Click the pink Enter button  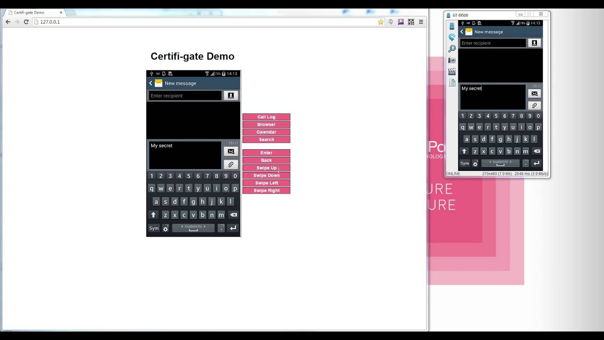[x=266, y=153]
